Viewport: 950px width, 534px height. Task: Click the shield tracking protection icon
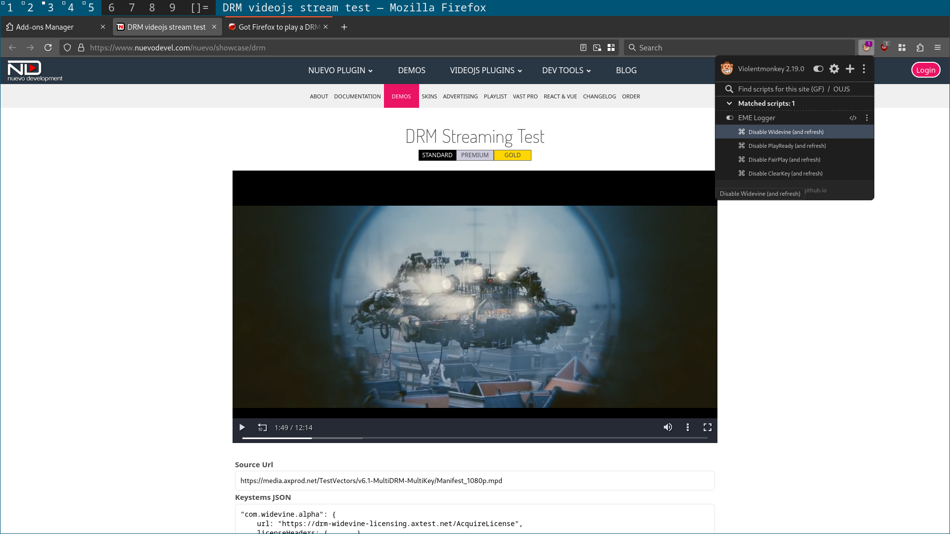pos(67,47)
